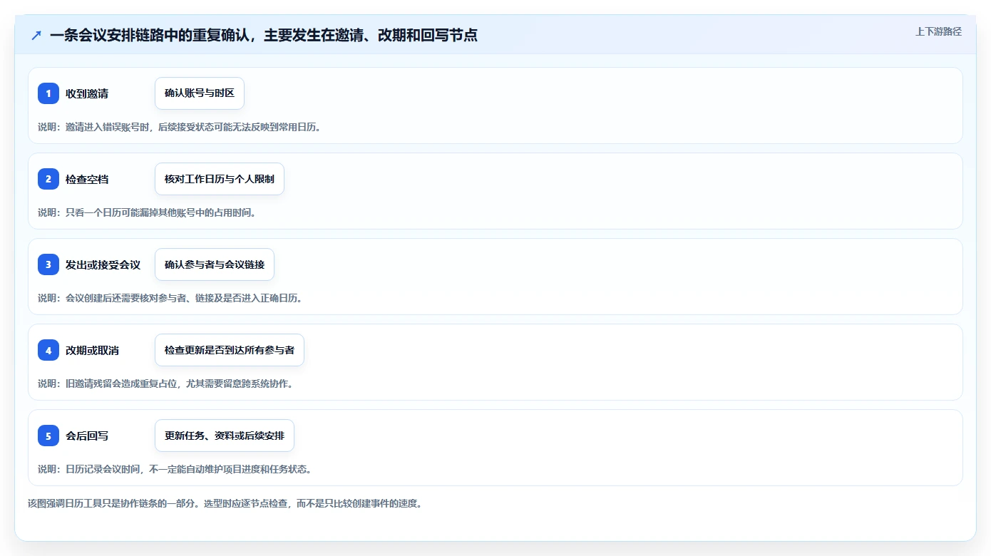The image size is (991, 556).
Task: Click the 检查空档 step label
Action: pyautogui.click(x=87, y=179)
